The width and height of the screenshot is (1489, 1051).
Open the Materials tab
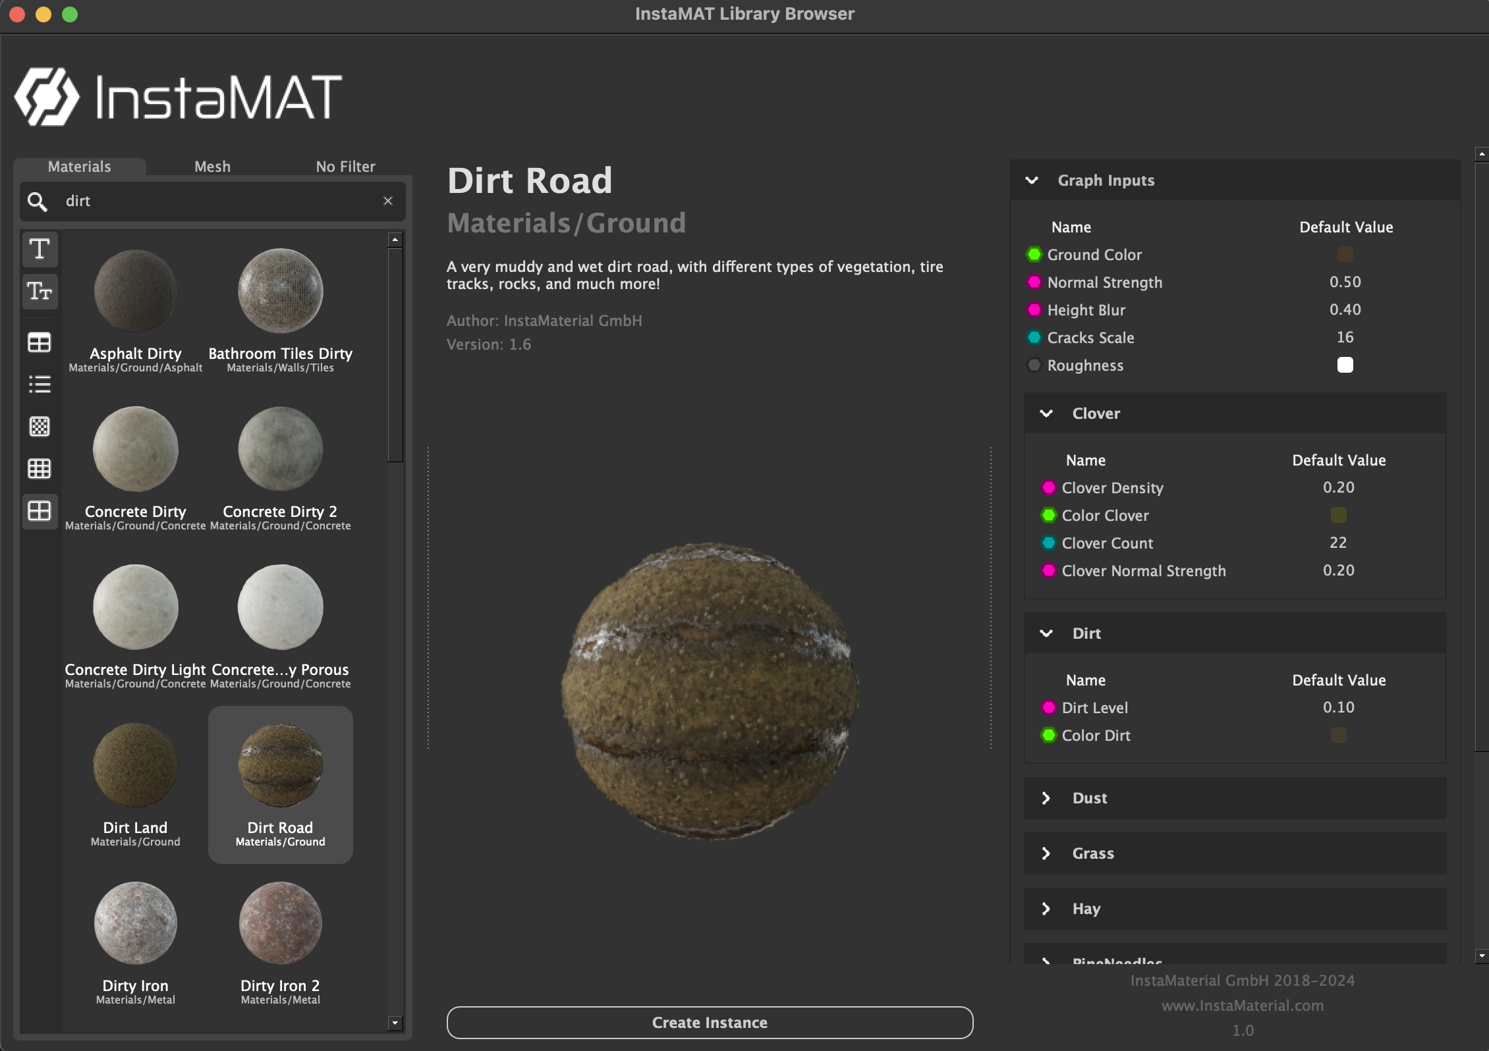point(80,167)
